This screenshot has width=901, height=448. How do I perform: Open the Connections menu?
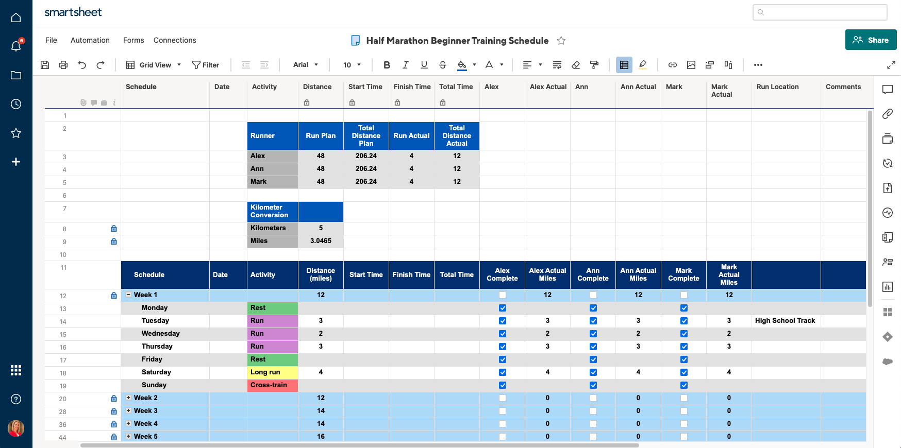175,40
